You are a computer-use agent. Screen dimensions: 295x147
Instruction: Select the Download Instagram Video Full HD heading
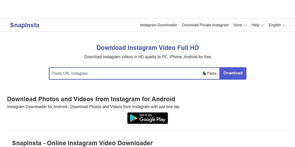pos(147,48)
